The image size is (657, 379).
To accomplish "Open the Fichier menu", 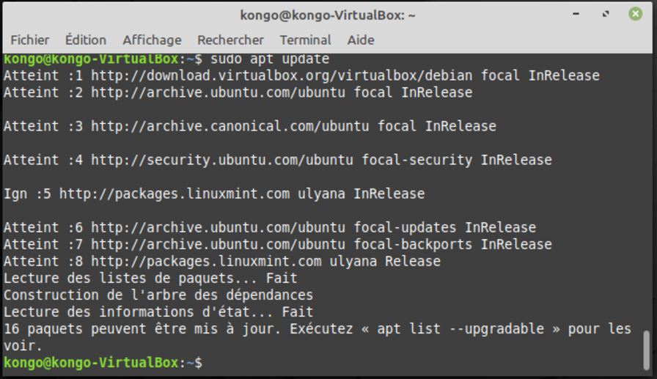I will [30, 40].
